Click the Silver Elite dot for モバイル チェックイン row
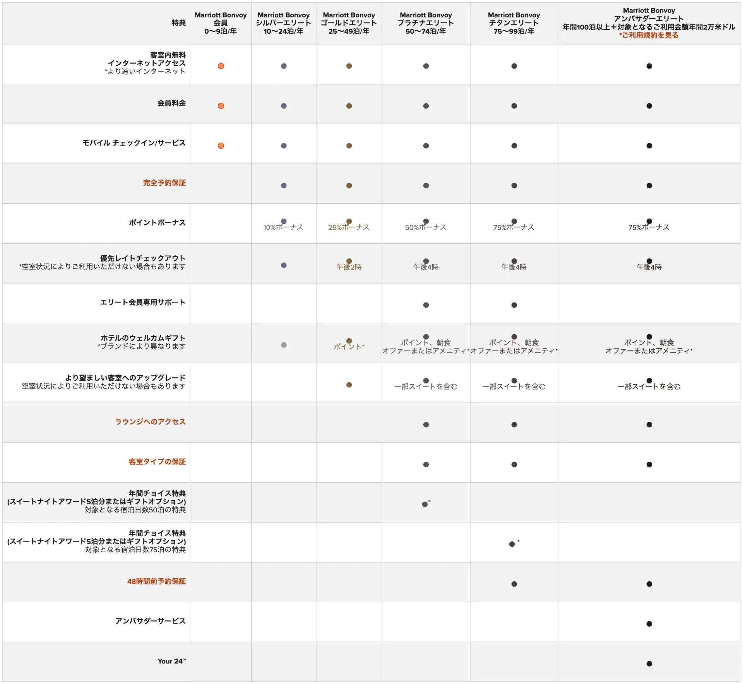743x684 pixels. [284, 146]
